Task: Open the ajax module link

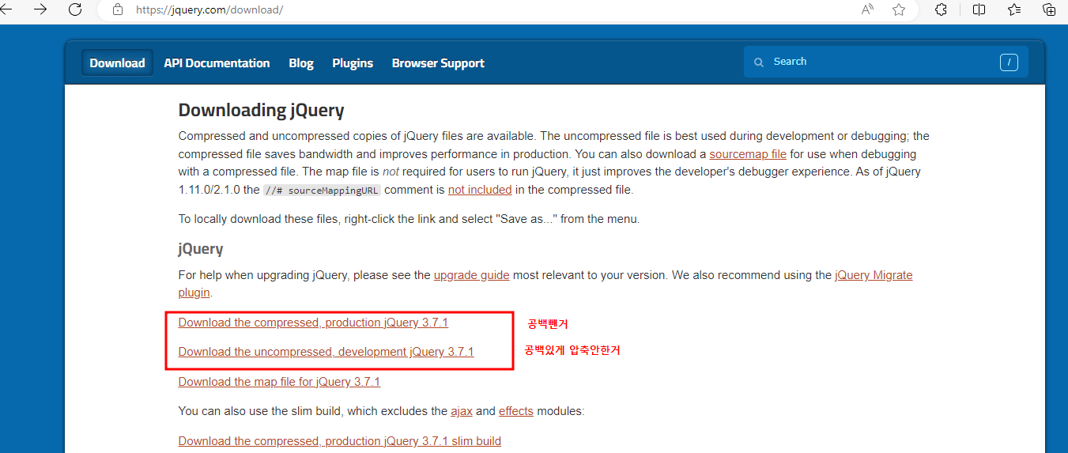Action: pos(462,411)
